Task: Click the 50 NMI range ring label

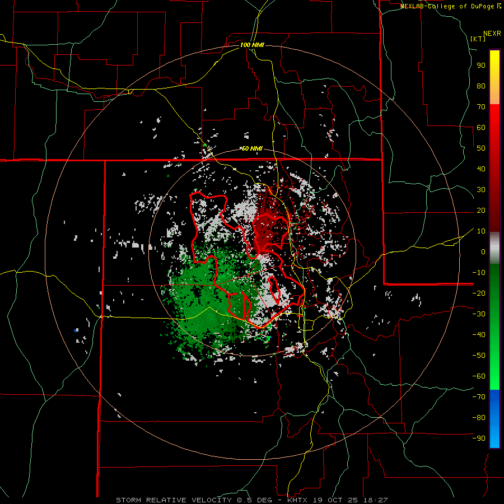Action: coord(252,148)
